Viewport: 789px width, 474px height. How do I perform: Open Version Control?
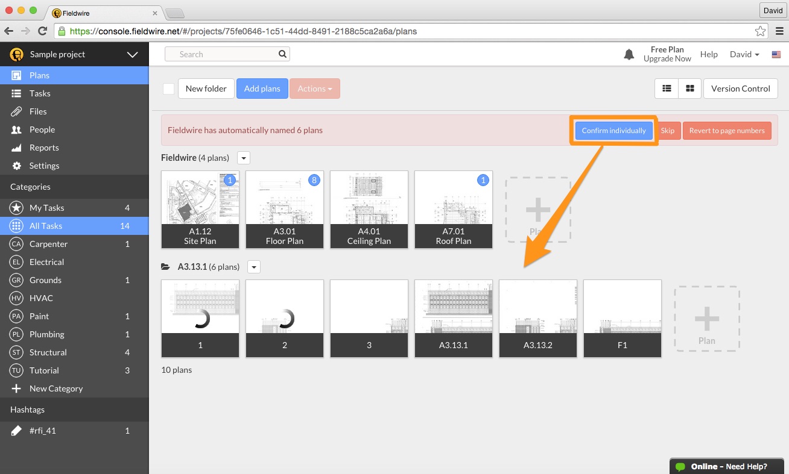[741, 89]
